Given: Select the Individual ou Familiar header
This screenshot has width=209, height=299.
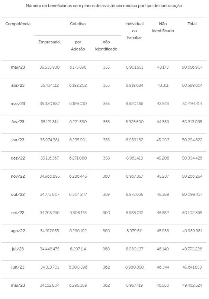Looking at the screenshot, I should [x=134, y=31].
